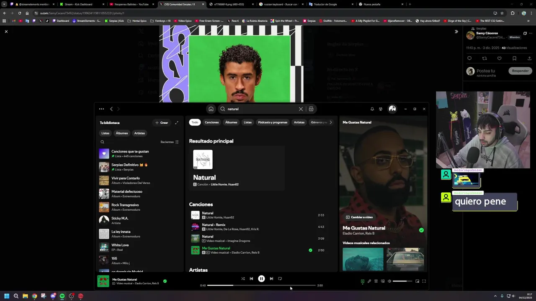This screenshot has width=536, height=301.
Task: Open the Recientes sort dropdown
Action: coord(170,142)
